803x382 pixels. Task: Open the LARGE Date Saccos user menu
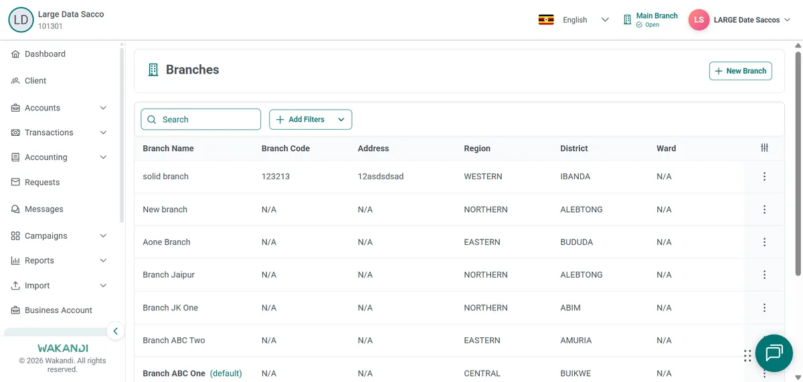(x=752, y=20)
